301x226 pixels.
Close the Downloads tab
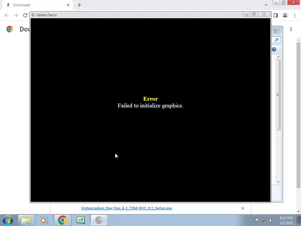coord(68,5)
